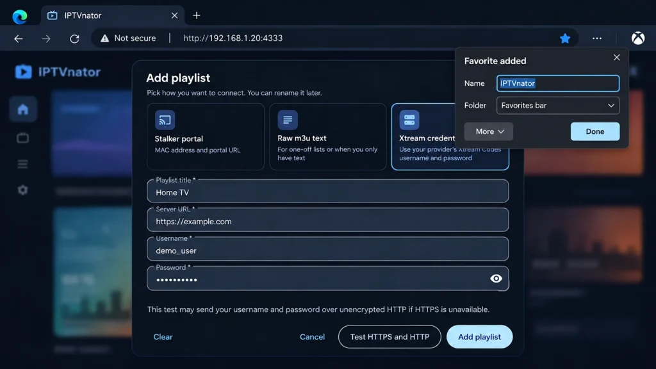Click the Username field

(x=328, y=249)
